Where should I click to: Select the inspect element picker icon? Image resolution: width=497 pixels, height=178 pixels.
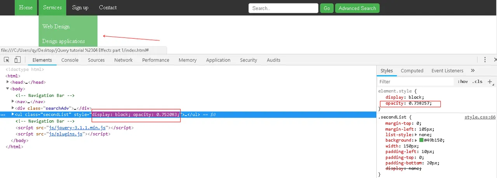[7, 60]
